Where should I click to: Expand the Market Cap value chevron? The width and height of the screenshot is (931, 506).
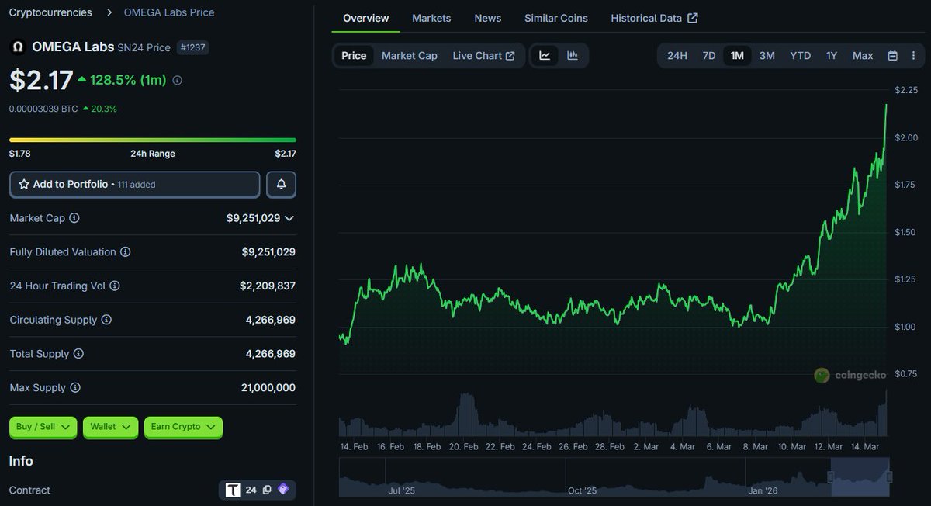(289, 218)
